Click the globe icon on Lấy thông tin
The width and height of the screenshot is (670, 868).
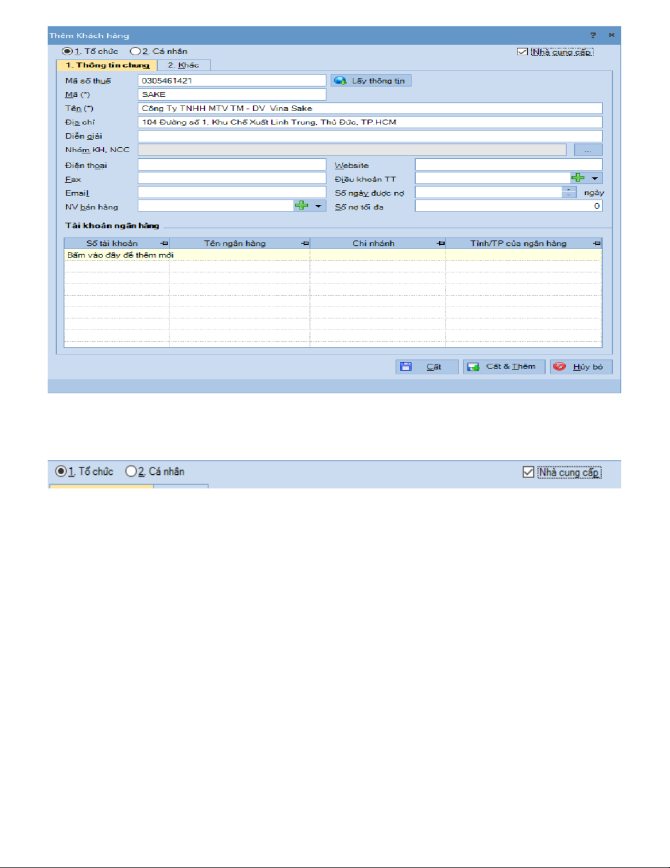coord(340,81)
